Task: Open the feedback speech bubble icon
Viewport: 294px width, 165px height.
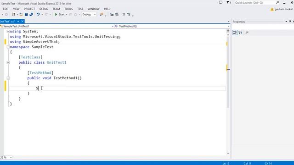Action: (220, 3)
